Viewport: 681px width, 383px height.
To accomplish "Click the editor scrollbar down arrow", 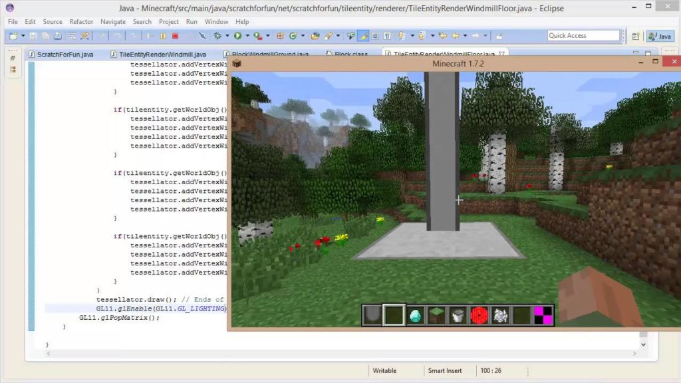I will click(x=643, y=344).
